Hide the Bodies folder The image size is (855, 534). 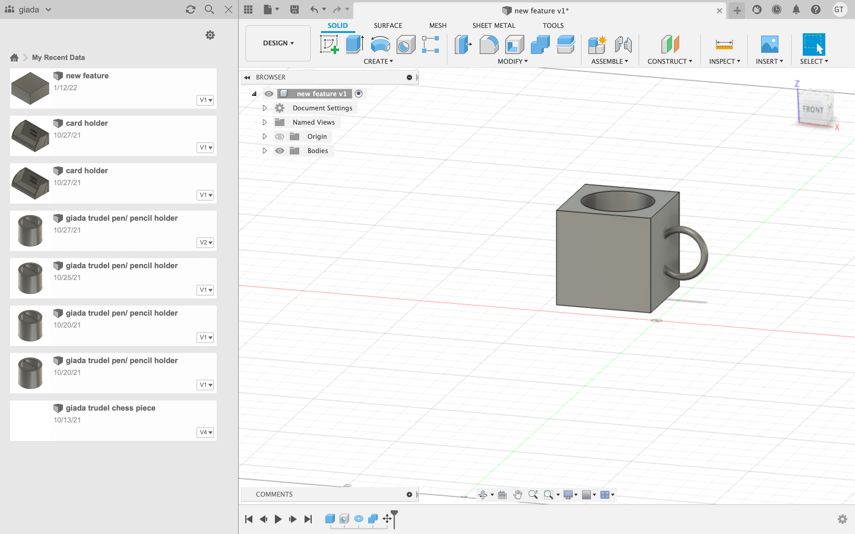280,150
